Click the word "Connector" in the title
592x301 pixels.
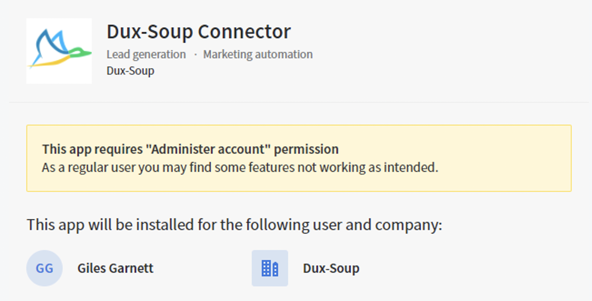coord(244,31)
